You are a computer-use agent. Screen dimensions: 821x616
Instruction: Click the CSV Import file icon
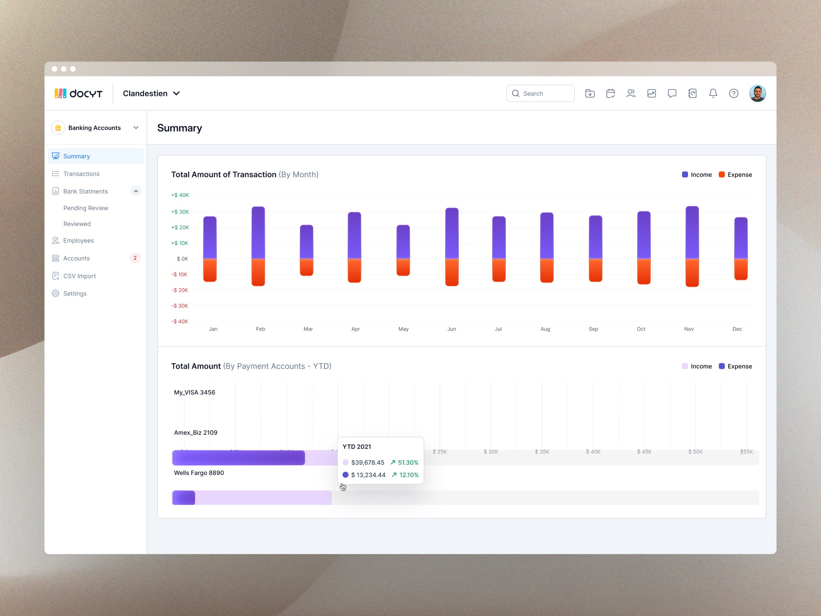click(x=56, y=276)
